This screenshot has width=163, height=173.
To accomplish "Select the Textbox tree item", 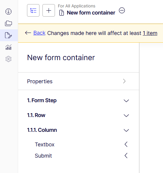I will 45,145.
